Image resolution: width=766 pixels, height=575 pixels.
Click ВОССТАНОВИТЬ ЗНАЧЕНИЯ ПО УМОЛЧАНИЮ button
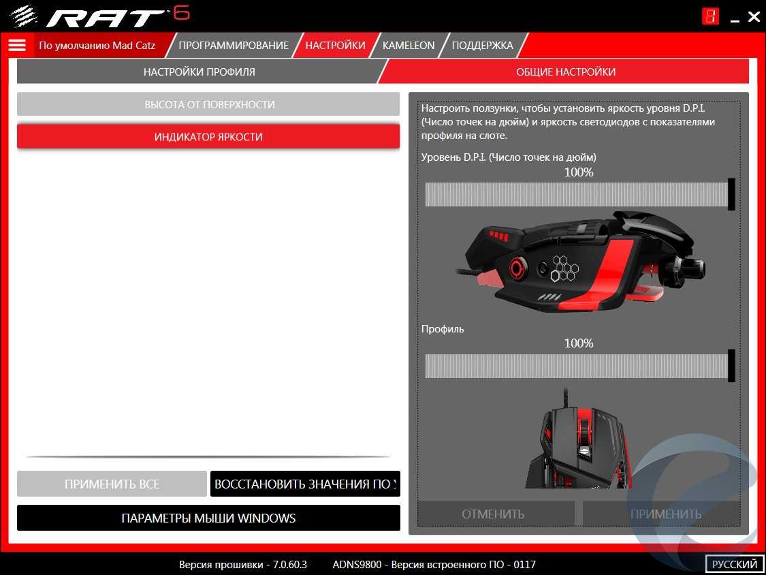[x=305, y=484]
